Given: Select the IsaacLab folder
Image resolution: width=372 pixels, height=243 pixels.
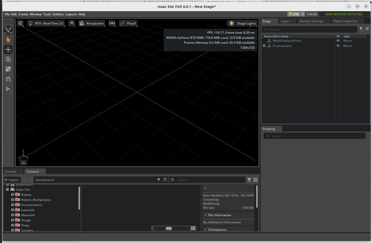Looking at the screenshot, I should pyautogui.click(x=28, y=210).
